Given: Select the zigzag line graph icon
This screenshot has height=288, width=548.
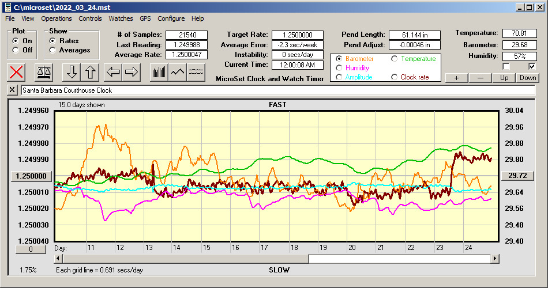Looking at the screenshot, I should tap(178, 72).
